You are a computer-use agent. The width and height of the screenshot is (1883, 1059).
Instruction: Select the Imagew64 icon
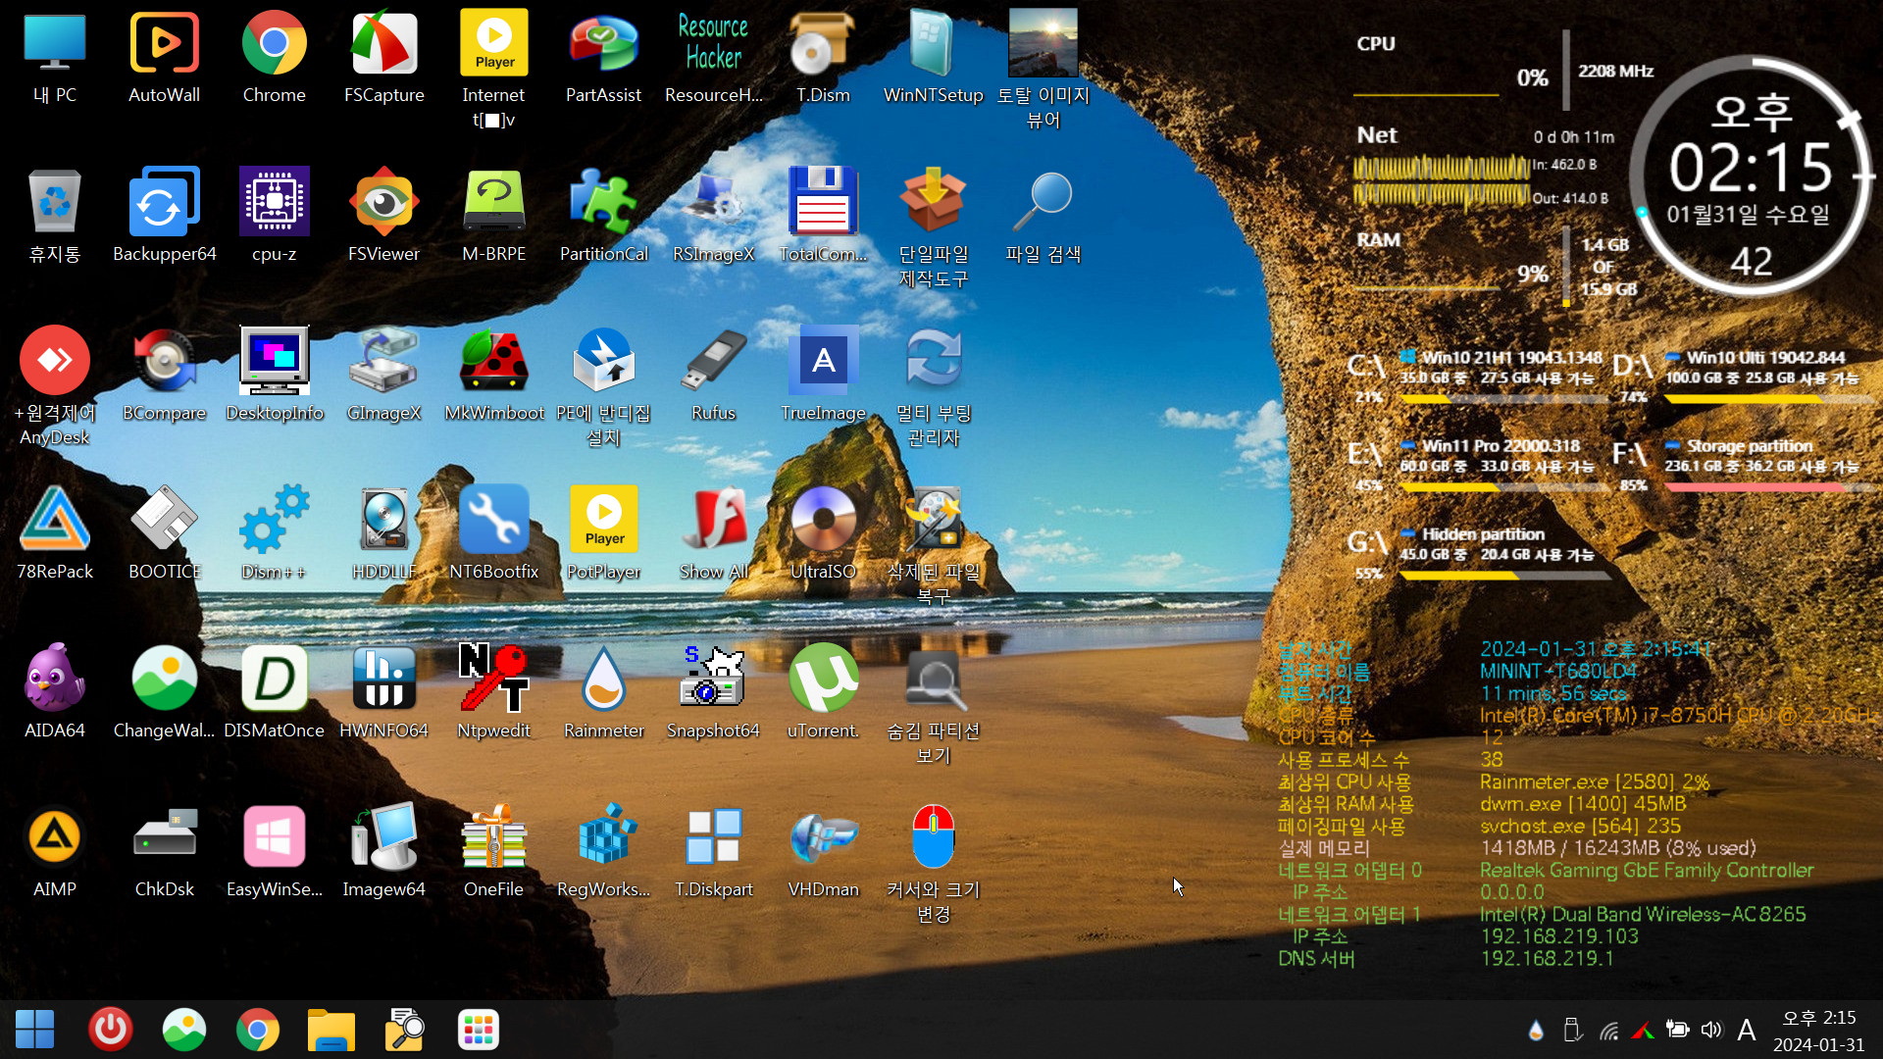[383, 851]
